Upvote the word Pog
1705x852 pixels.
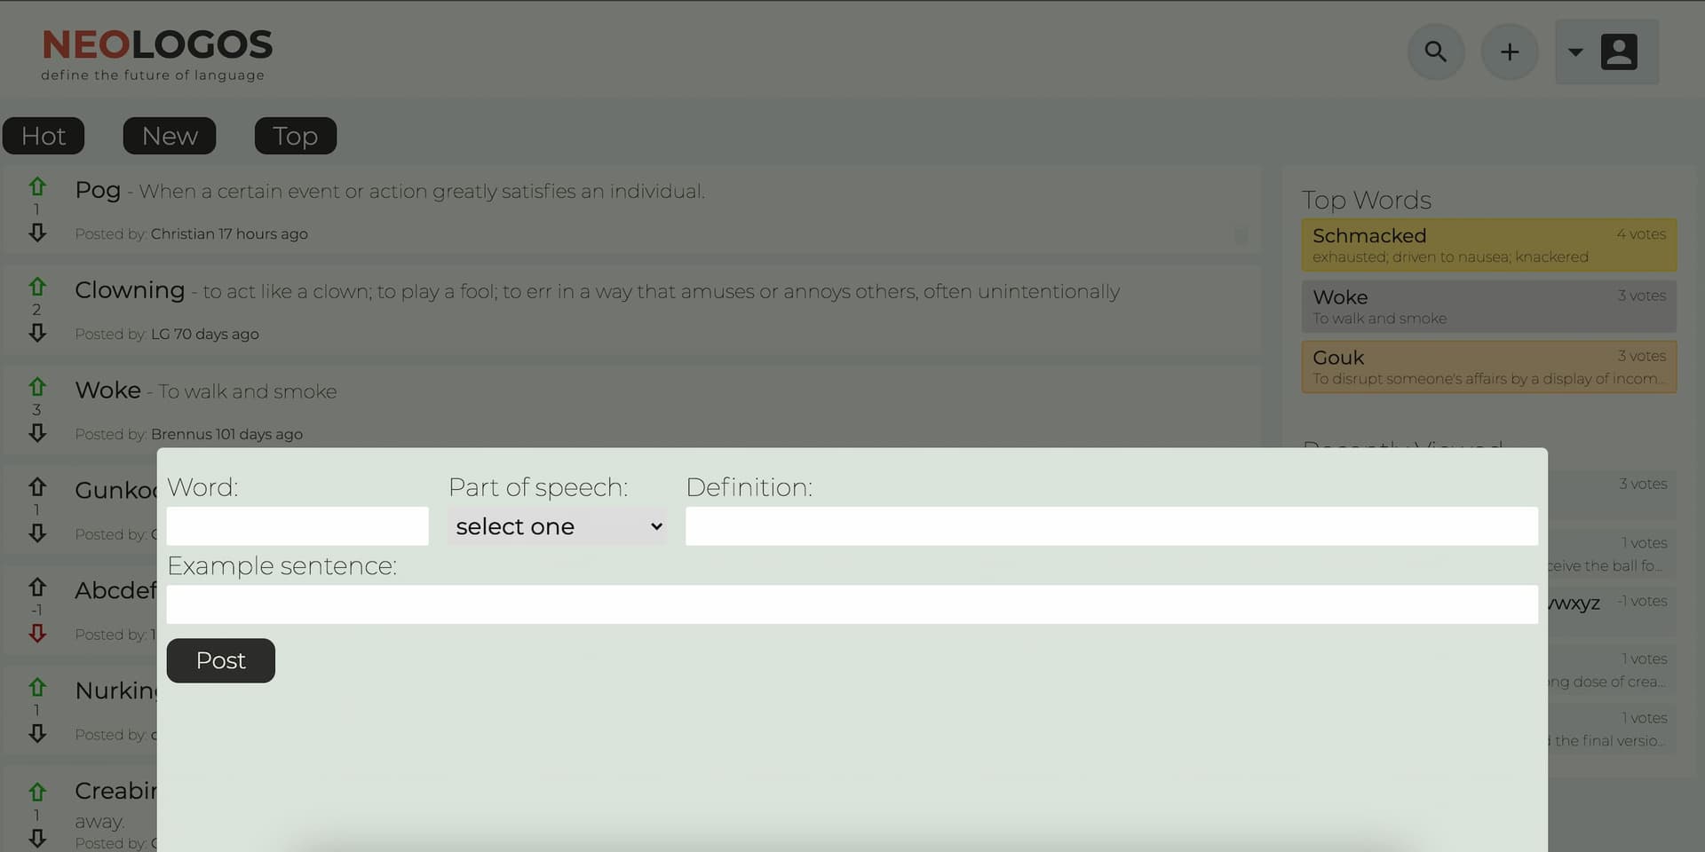point(37,186)
